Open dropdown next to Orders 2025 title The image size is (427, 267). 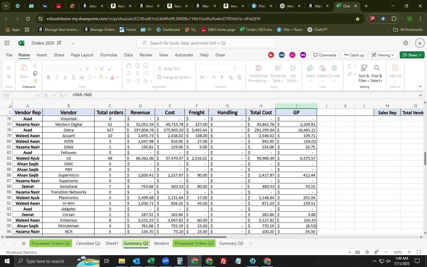coord(73,43)
